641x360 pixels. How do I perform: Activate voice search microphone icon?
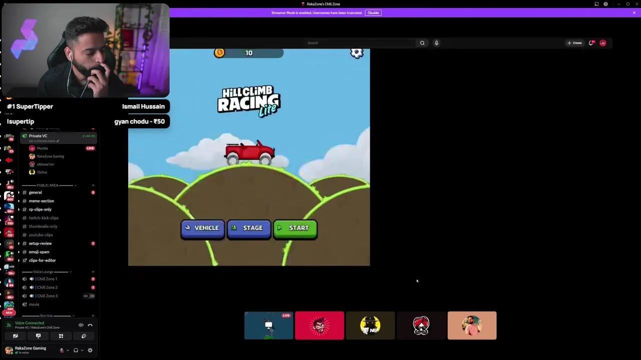pyautogui.click(x=436, y=43)
